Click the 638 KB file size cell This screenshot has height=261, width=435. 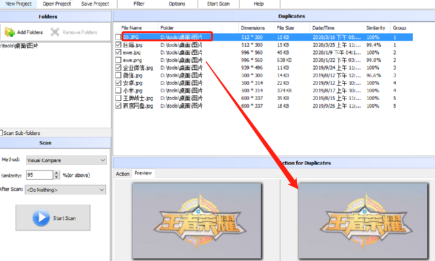284,60
